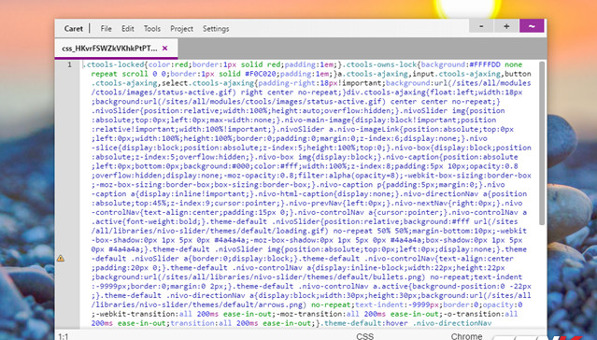The height and width of the screenshot is (340, 597).
Task: Open the Settings menu
Action: pyautogui.click(x=216, y=29)
